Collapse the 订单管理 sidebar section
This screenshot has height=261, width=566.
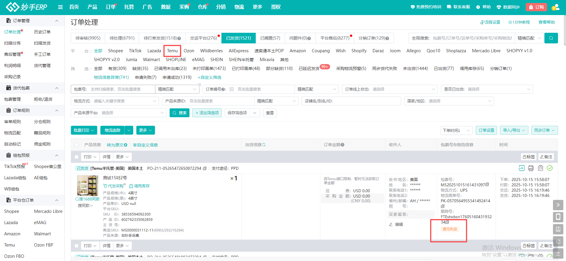tap(57, 21)
